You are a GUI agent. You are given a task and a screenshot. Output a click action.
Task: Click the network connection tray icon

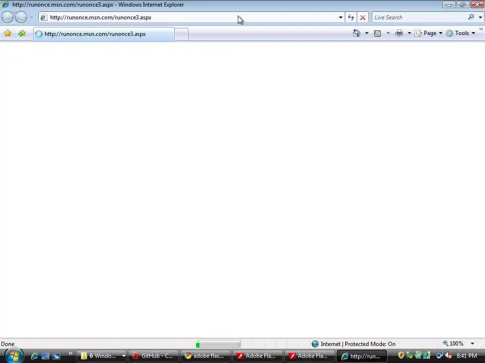(439, 355)
